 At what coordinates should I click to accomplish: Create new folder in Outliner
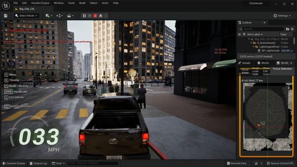point(287,29)
